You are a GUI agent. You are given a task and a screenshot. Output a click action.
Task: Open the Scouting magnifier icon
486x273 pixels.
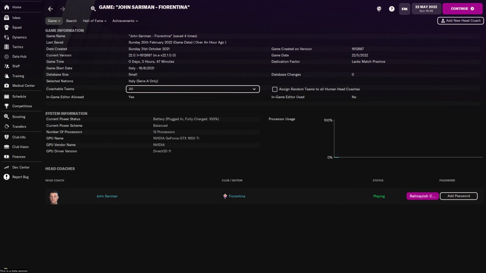pyautogui.click(x=6, y=117)
